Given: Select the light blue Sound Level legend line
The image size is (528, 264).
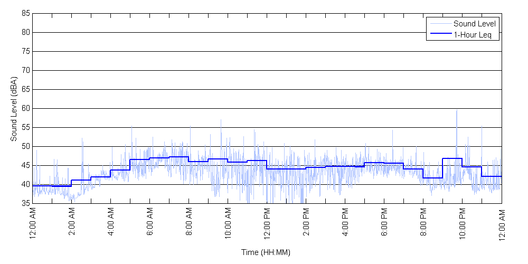Looking at the screenshot, I should pos(440,24).
